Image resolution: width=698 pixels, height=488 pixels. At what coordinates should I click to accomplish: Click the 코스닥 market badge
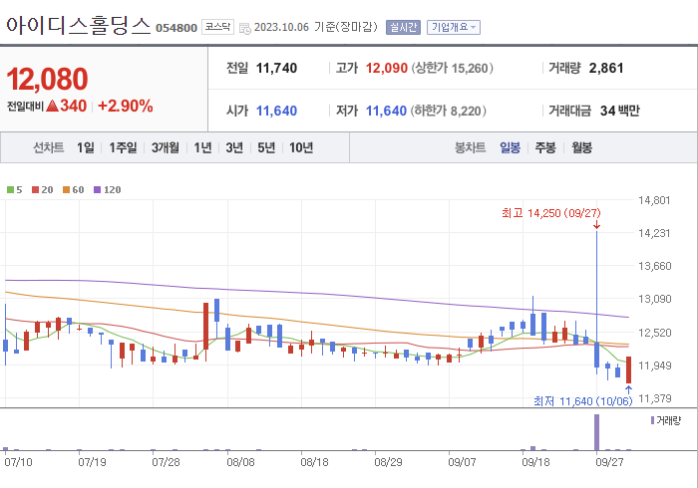[217, 27]
